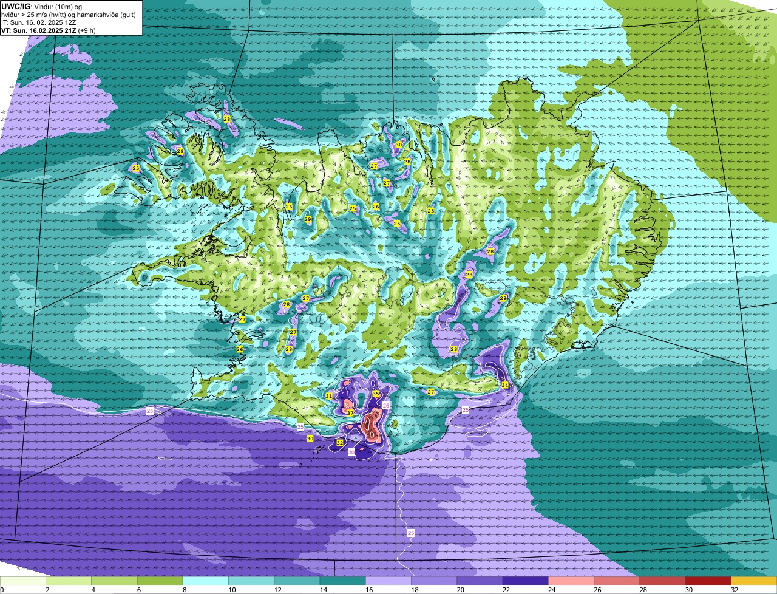The image size is (777, 594).
Task: Click the 6–8 m/s green legend segment
Action: click(160, 581)
